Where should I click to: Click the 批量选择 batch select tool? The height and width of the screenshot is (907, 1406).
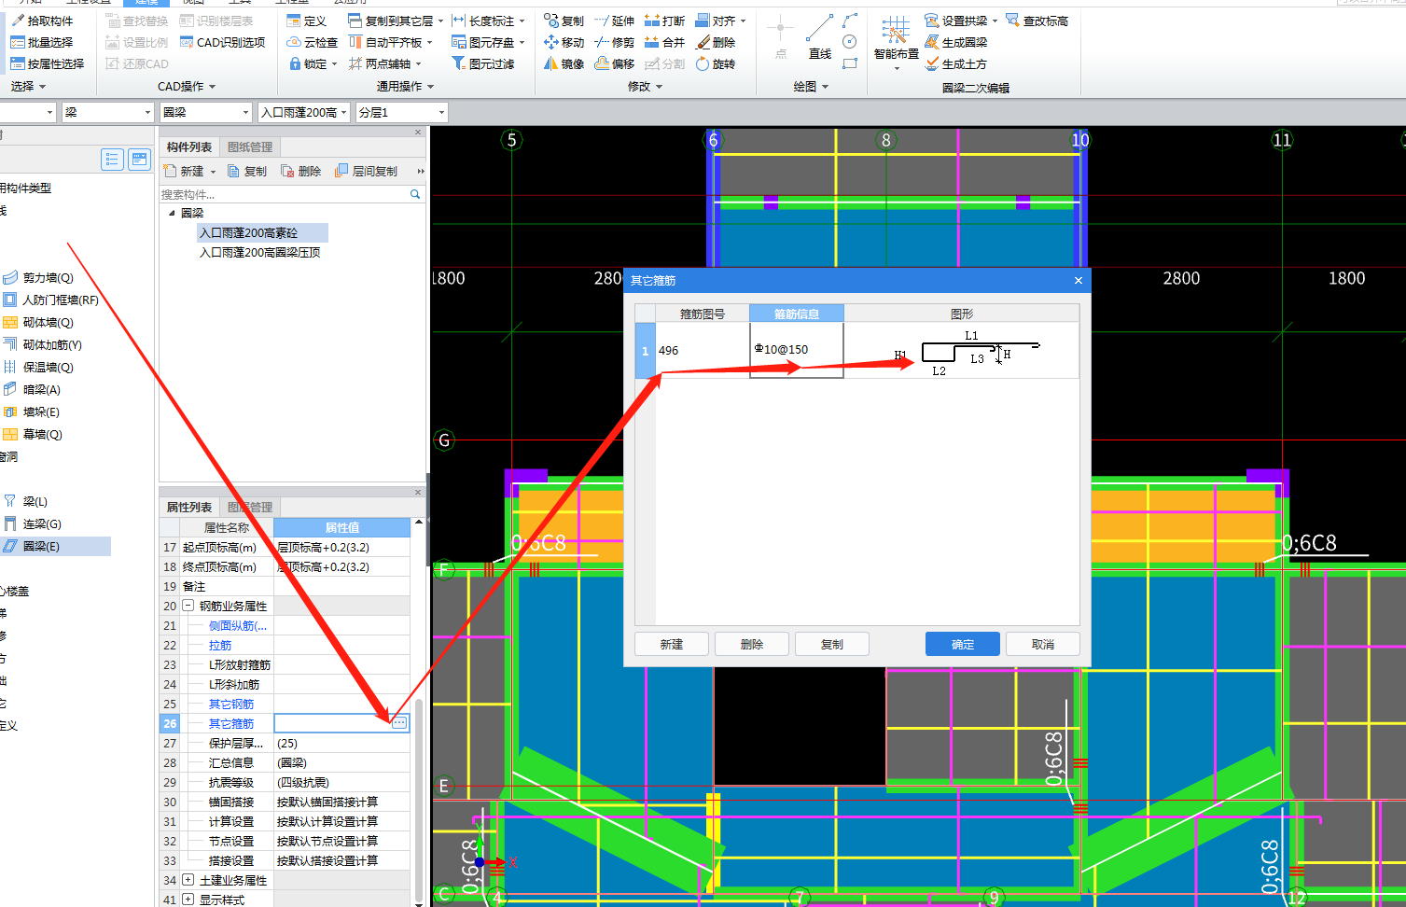click(x=42, y=42)
